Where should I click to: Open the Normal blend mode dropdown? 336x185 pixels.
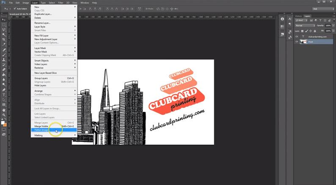(x=305, y=26)
